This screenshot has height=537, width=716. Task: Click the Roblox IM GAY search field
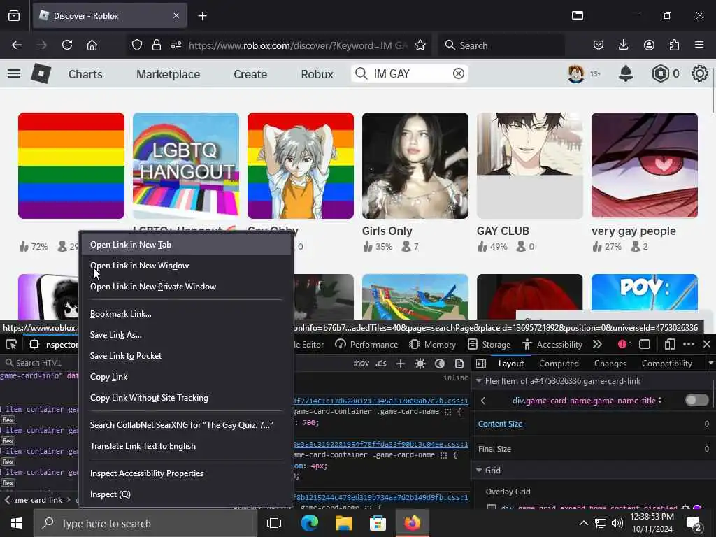410,73
